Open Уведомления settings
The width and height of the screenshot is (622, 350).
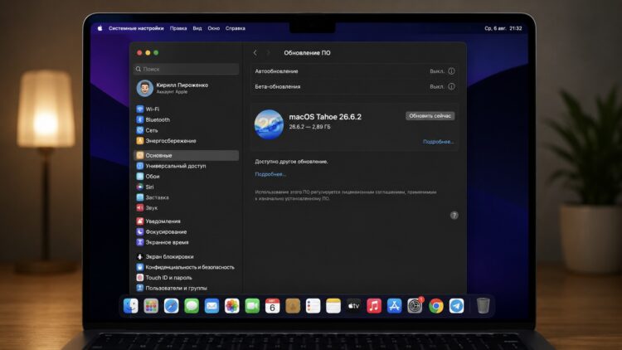coord(187,221)
